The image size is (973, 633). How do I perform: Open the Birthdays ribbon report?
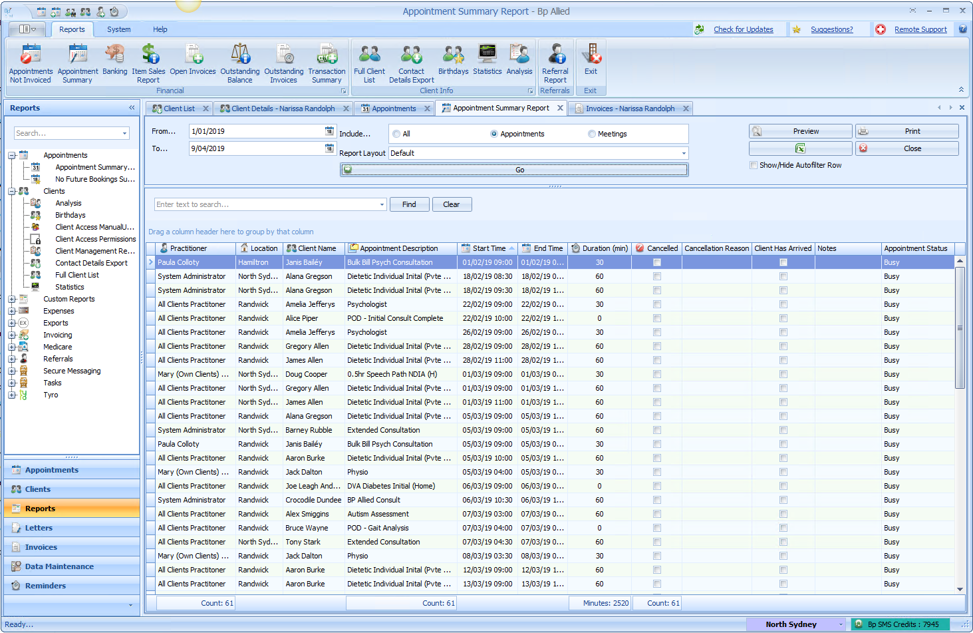453,60
